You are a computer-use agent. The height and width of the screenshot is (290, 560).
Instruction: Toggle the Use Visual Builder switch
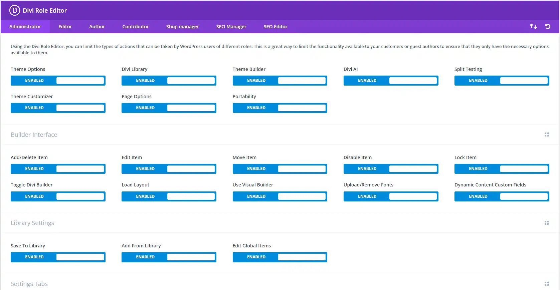(280, 196)
